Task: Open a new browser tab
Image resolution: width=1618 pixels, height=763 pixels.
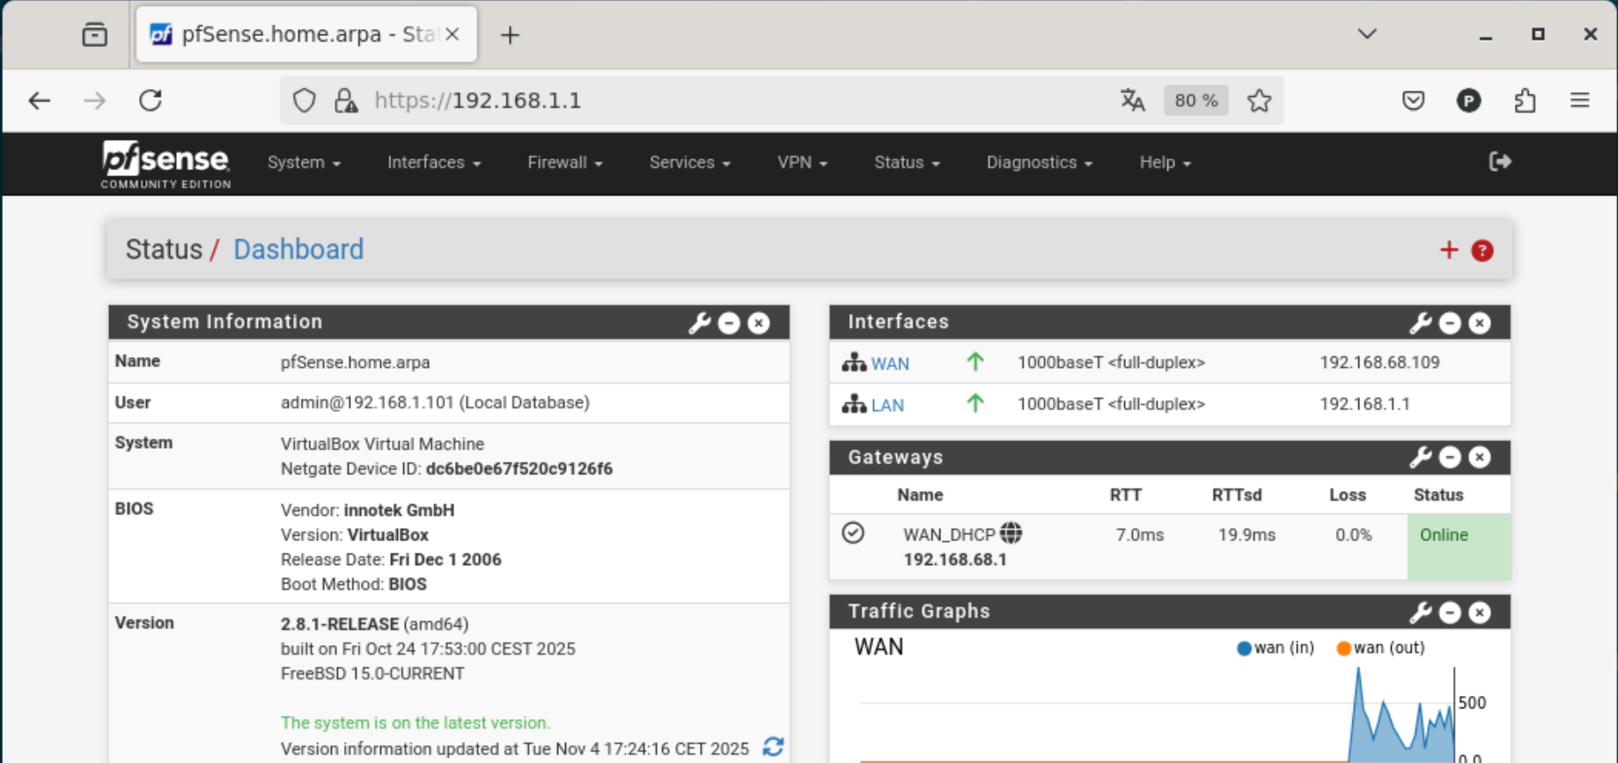Action: 510,35
